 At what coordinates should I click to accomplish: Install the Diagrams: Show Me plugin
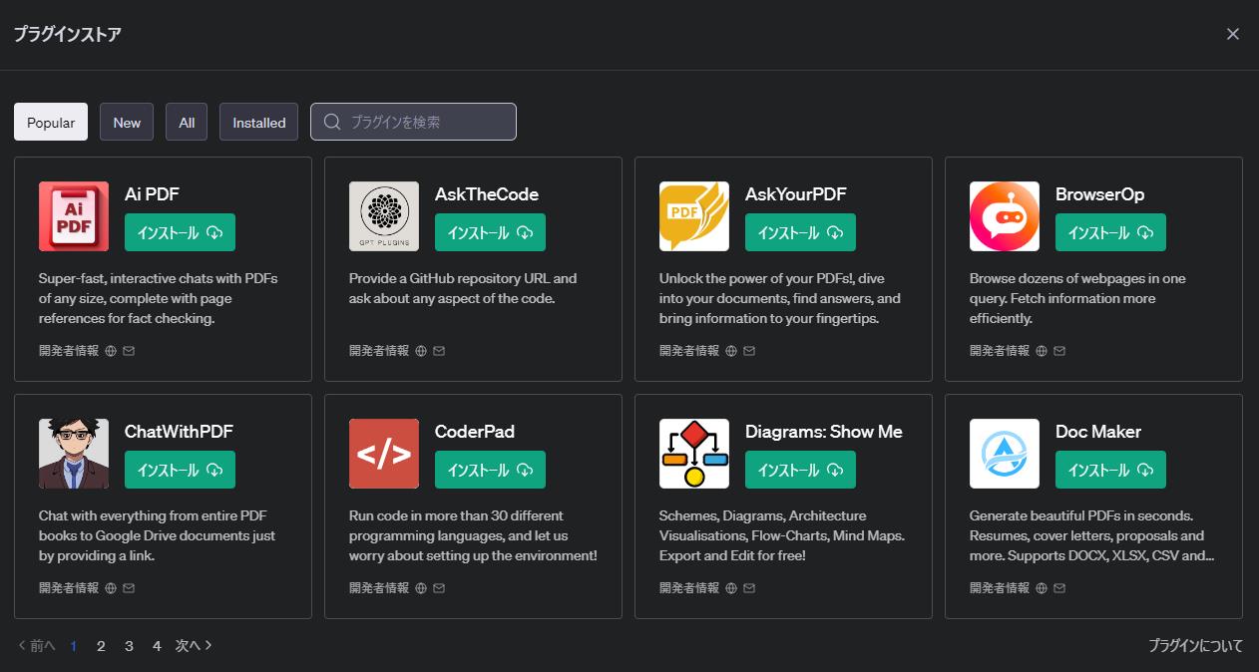[800, 470]
